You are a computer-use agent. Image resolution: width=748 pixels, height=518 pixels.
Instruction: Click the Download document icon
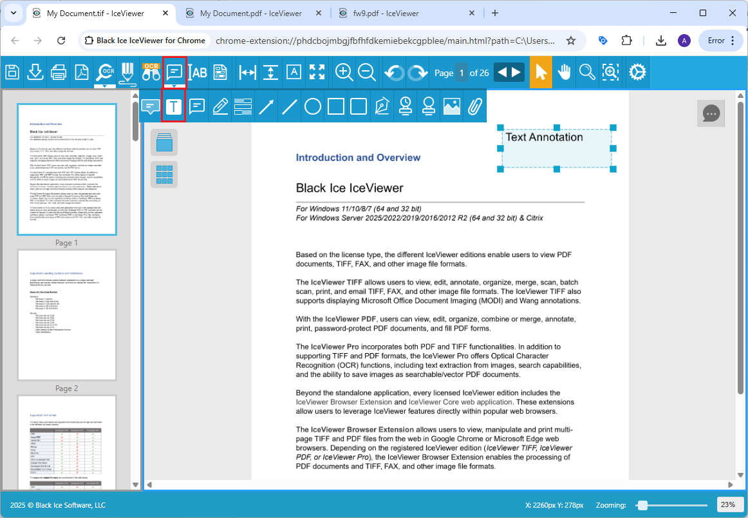click(x=35, y=73)
